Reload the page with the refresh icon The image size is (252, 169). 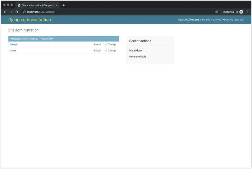pos(17,12)
